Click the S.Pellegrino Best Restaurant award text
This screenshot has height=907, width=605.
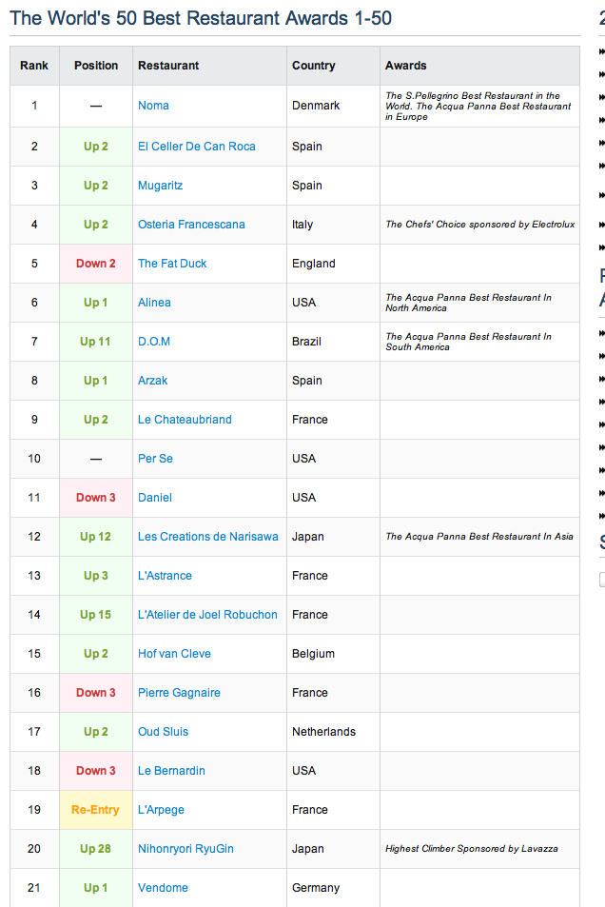coord(478,106)
